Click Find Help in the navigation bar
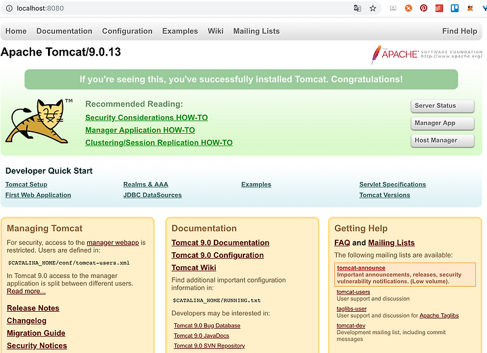487x353 pixels. coord(460,31)
